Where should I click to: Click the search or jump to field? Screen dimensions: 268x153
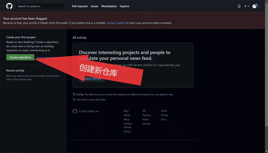tap(39, 6)
